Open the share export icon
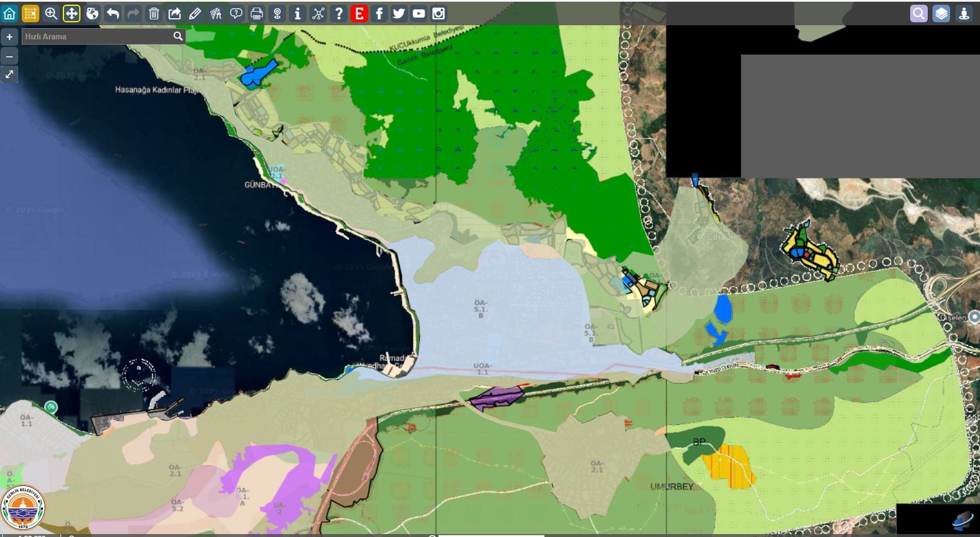 174,13
